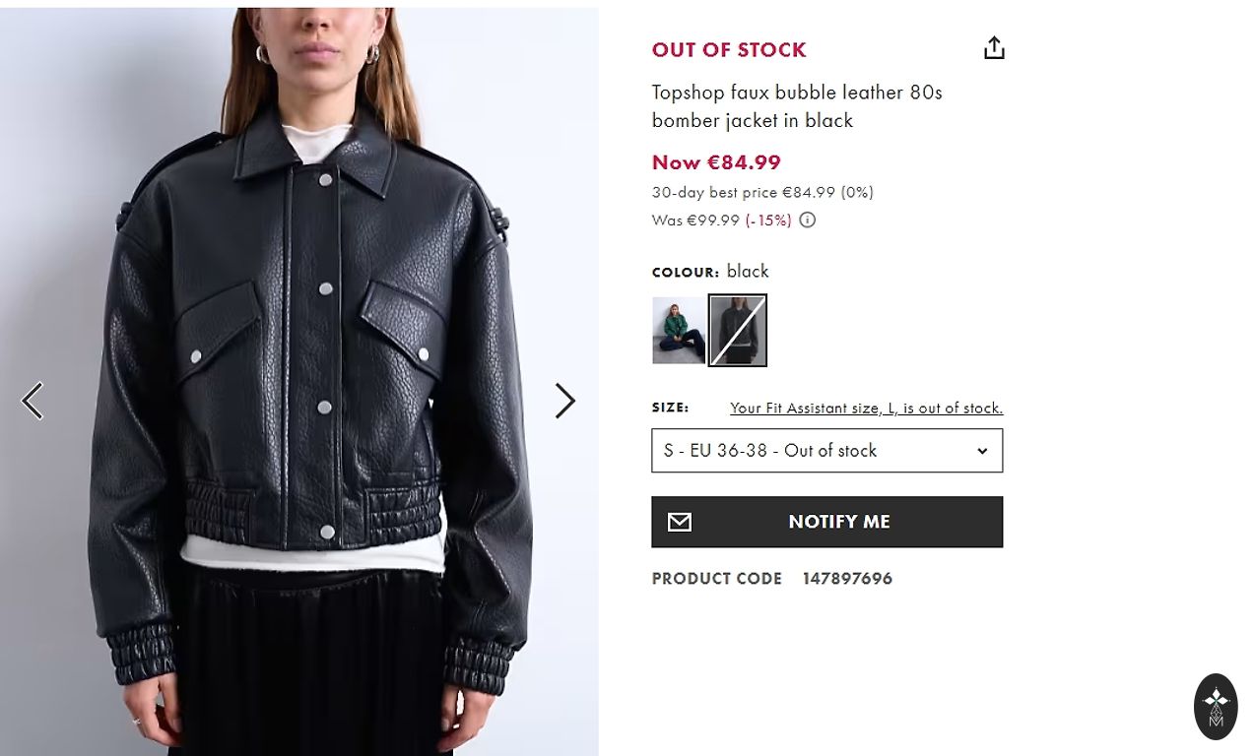Image resolution: width=1254 pixels, height=756 pixels.
Task: Click the share icon beside OUT OF STOCK
Action: click(994, 48)
